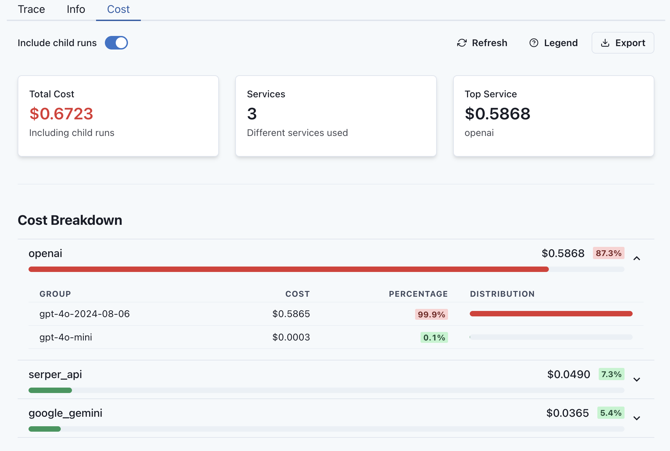The width and height of the screenshot is (670, 451).
Task: Click the Refresh button label
Action: tap(489, 43)
